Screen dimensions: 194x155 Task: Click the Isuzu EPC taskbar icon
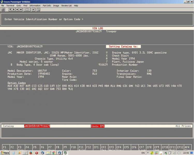pyautogui.click(x=65, y=153)
